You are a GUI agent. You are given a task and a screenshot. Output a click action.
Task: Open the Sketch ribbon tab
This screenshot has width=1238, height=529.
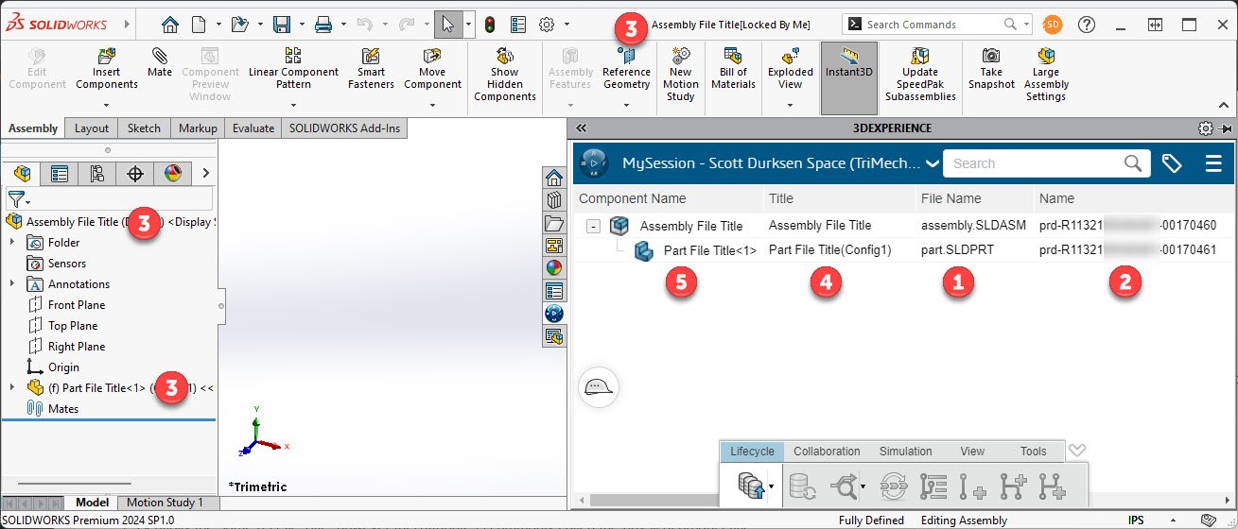pyautogui.click(x=144, y=128)
